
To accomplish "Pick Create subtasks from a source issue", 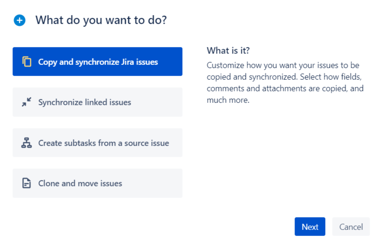I will click(x=97, y=143).
